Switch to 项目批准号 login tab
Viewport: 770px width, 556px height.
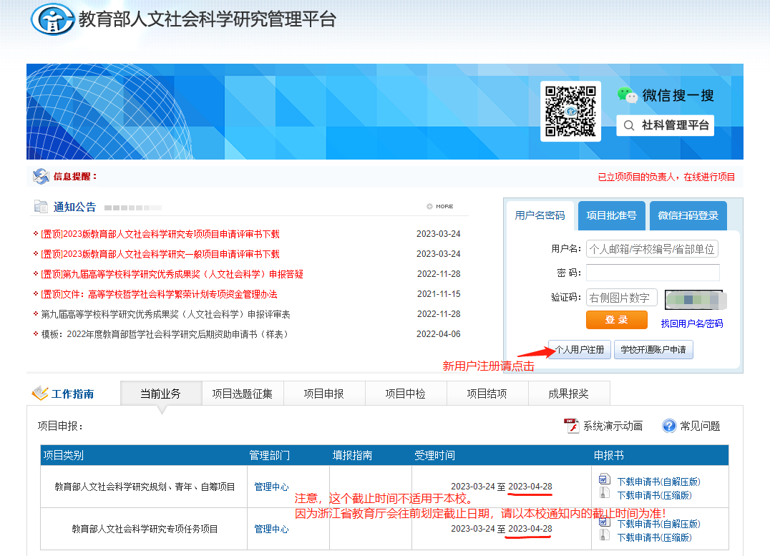611,215
